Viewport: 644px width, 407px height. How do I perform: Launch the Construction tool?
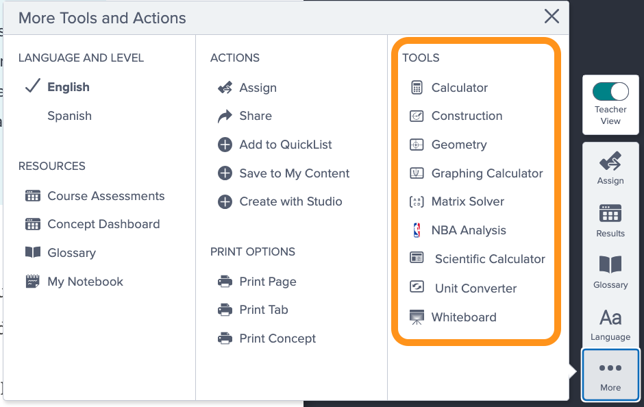[x=468, y=116]
